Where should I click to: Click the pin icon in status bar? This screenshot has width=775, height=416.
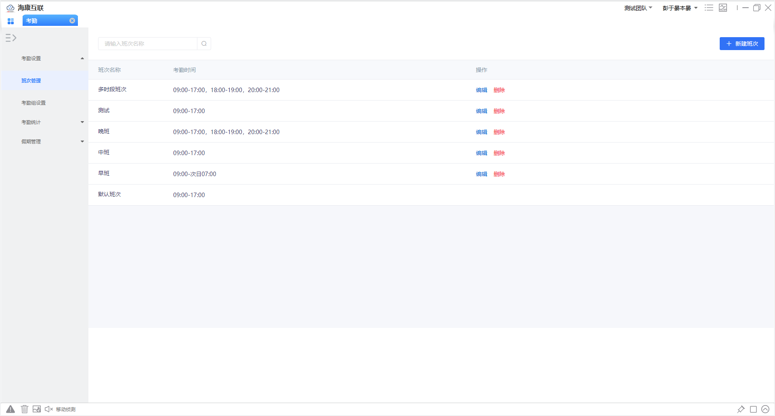(x=741, y=409)
